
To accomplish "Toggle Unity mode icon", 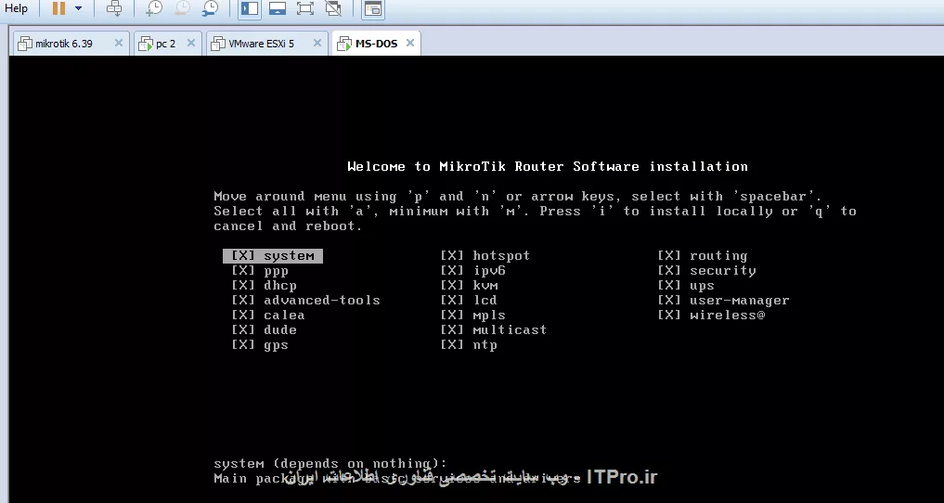I will point(333,8).
